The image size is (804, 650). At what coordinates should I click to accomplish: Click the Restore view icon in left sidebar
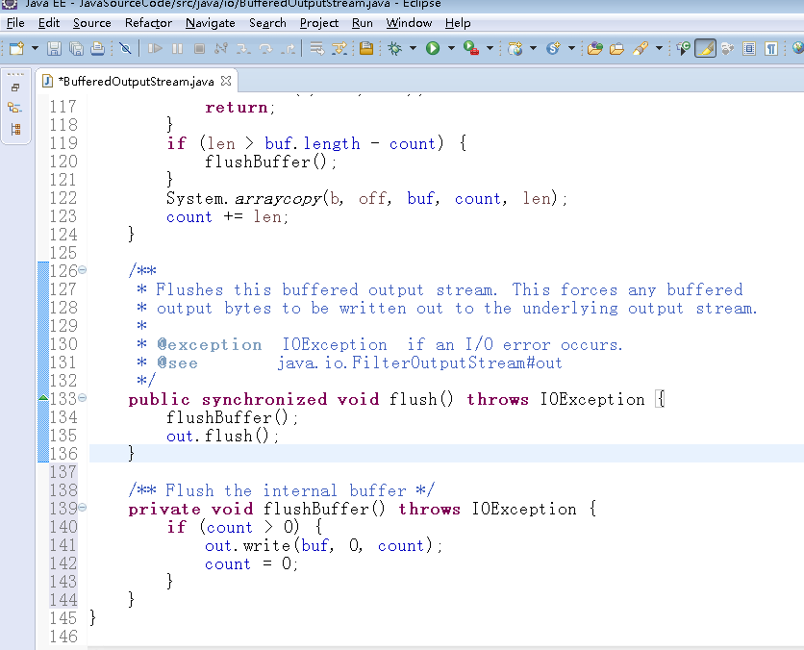15,87
